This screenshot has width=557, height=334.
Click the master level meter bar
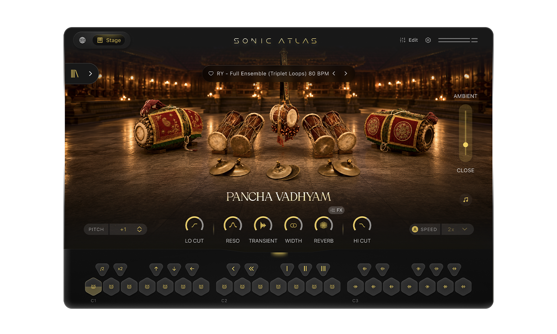pos(458,40)
